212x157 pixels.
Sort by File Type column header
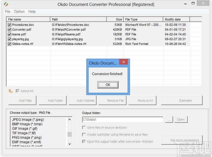tap(143, 19)
